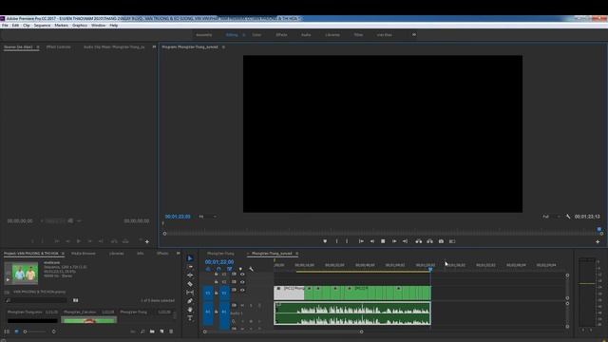Click New Item icon in Project panel
Screen dimensions: 608x342
click(161, 332)
